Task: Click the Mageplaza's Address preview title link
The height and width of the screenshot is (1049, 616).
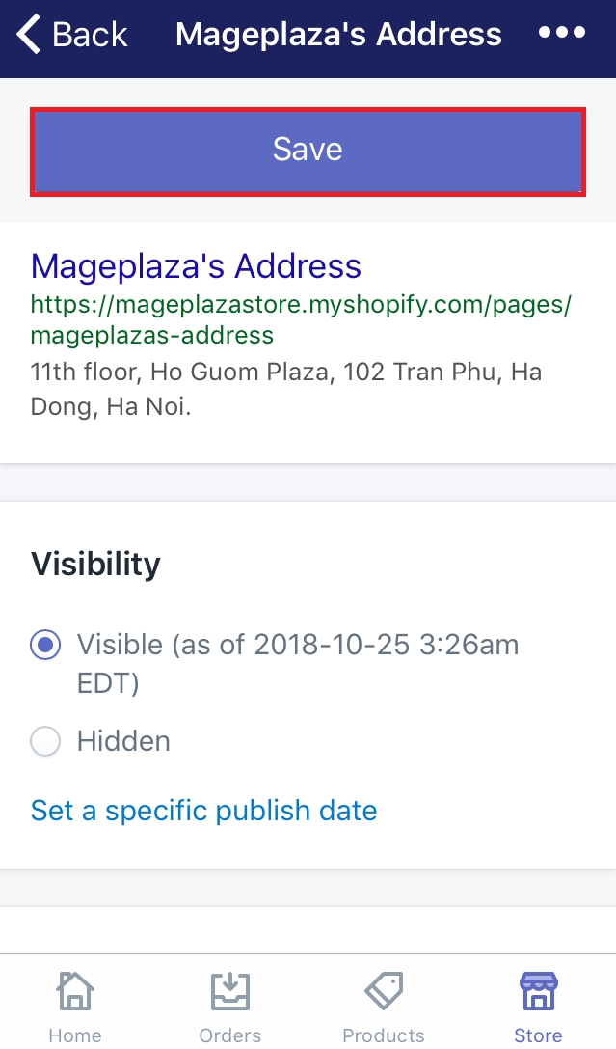Action: click(x=196, y=265)
